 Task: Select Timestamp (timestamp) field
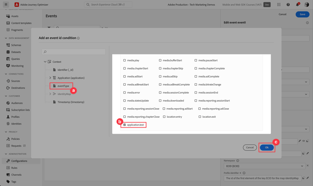pyautogui.click(x=71, y=102)
